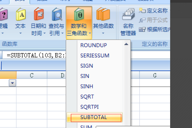Expand the 其他函数 dropdown arrow
192x128 pixels.
click(103, 33)
